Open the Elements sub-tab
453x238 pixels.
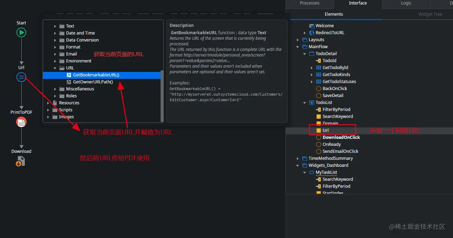334,14
